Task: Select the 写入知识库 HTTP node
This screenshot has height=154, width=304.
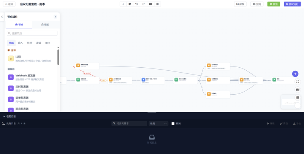Action: coord(218,66)
